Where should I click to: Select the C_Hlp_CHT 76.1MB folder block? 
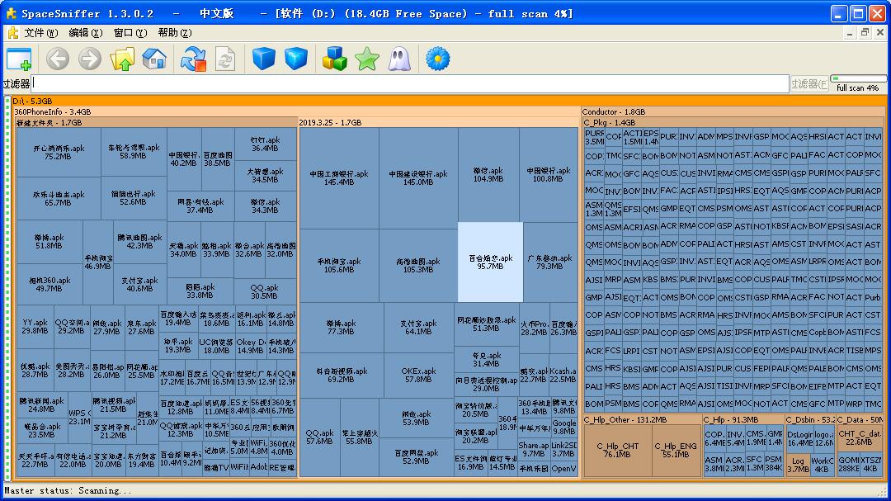click(x=618, y=450)
